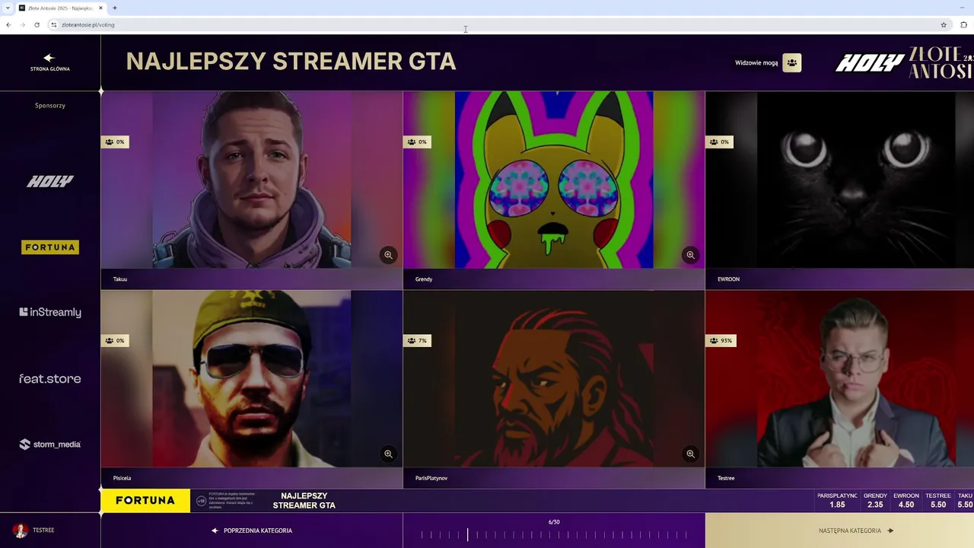Open the tab search chevron at the top left
This screenshot has height=548, width=974.
(8, 8)
